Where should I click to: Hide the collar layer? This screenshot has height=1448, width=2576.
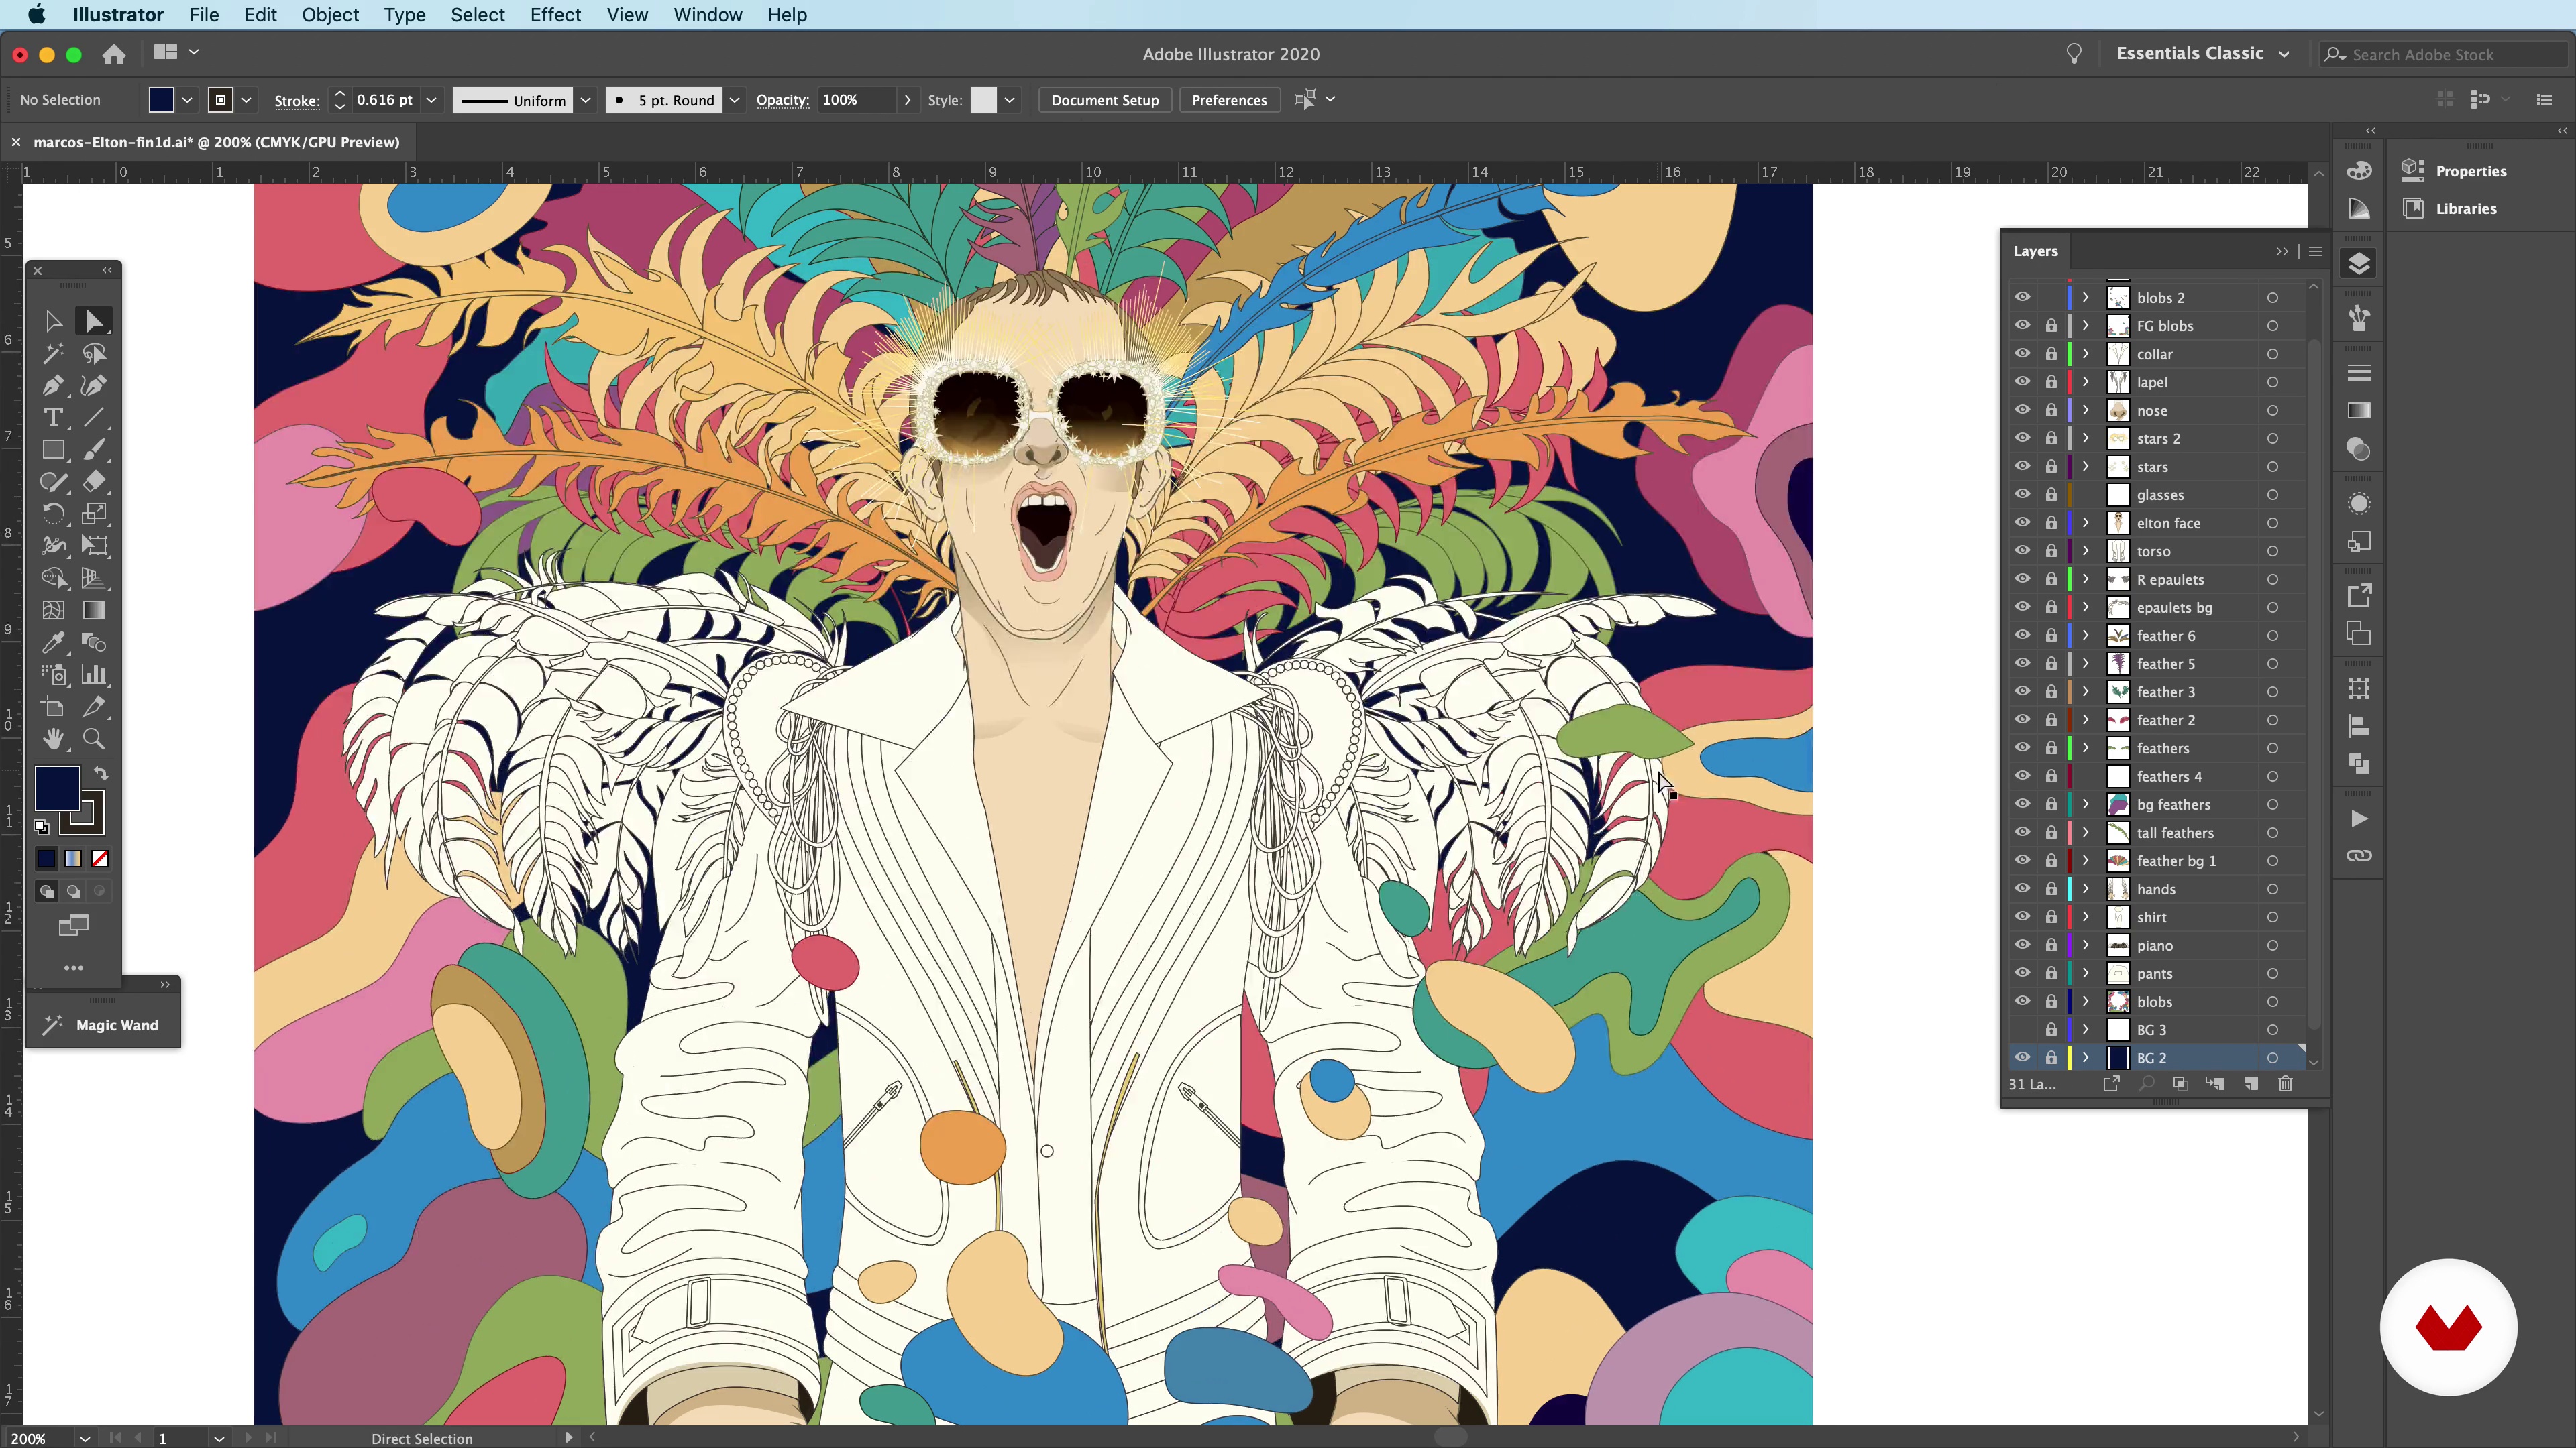point(2022,354)
